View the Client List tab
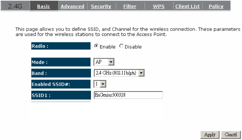Image resolution: width=242 pixels, height=140 pixels. pyautogui.click(x=187, y=7)
